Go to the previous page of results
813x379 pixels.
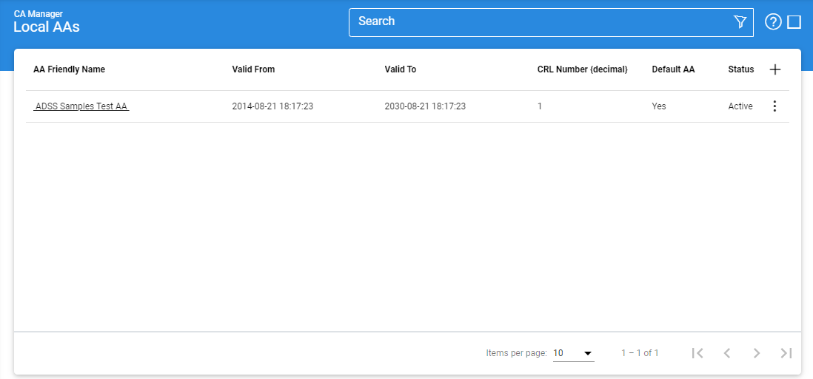(x=727, y=353)
